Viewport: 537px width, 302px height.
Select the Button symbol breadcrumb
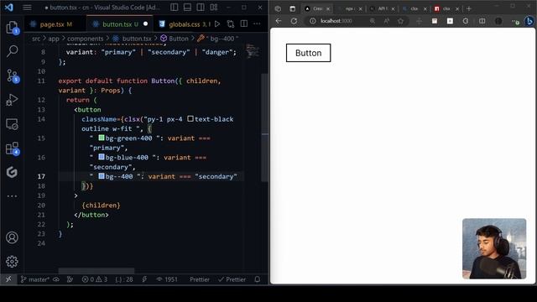pos(175,39)
